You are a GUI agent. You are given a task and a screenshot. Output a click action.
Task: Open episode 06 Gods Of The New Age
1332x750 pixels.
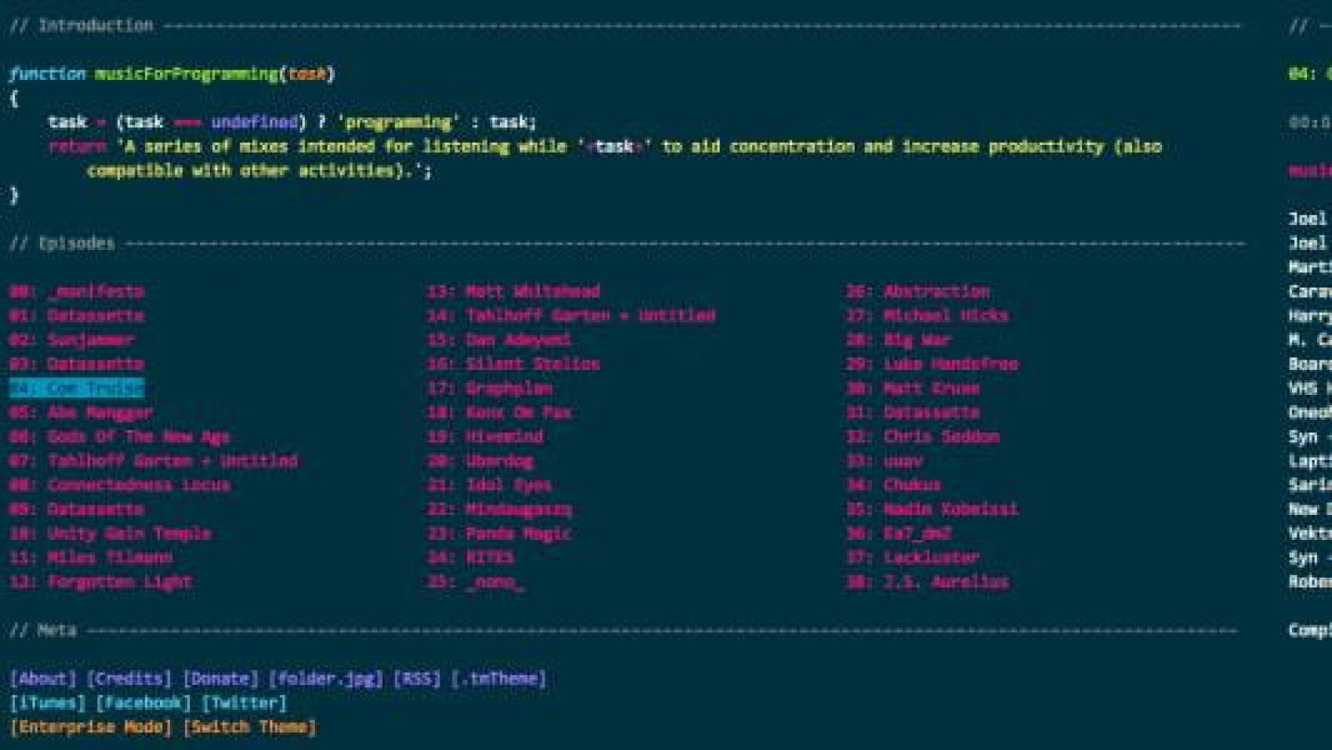tap(120, 437)
